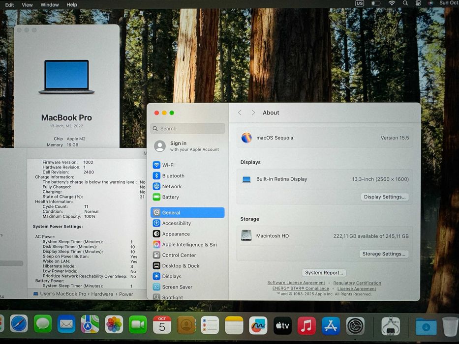Screen dimensions: 459x344
Task: Open Maps from the Dock
Action: [x=90, y=324]
